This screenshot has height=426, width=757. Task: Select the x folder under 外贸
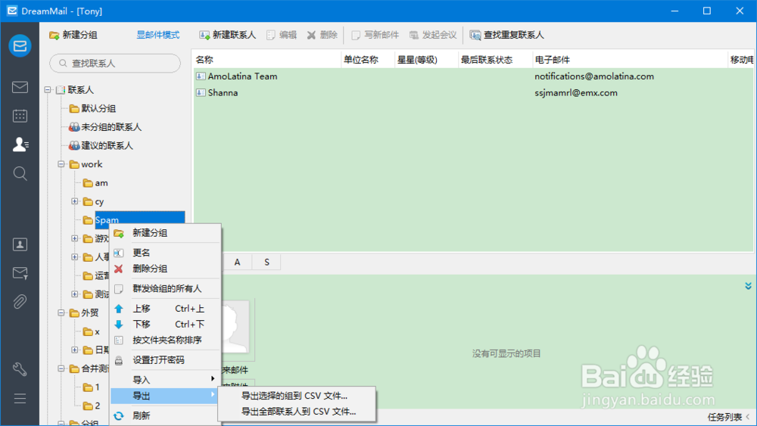[92, 331]
